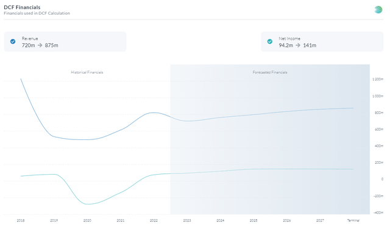Image resolution: width=390 pixels, height=227 pixels.
Task: Click the 400m y-axis label
Action: [x=379, y=146]
